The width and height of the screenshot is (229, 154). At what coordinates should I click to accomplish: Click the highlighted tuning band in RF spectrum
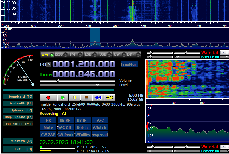tap(95, 37)
